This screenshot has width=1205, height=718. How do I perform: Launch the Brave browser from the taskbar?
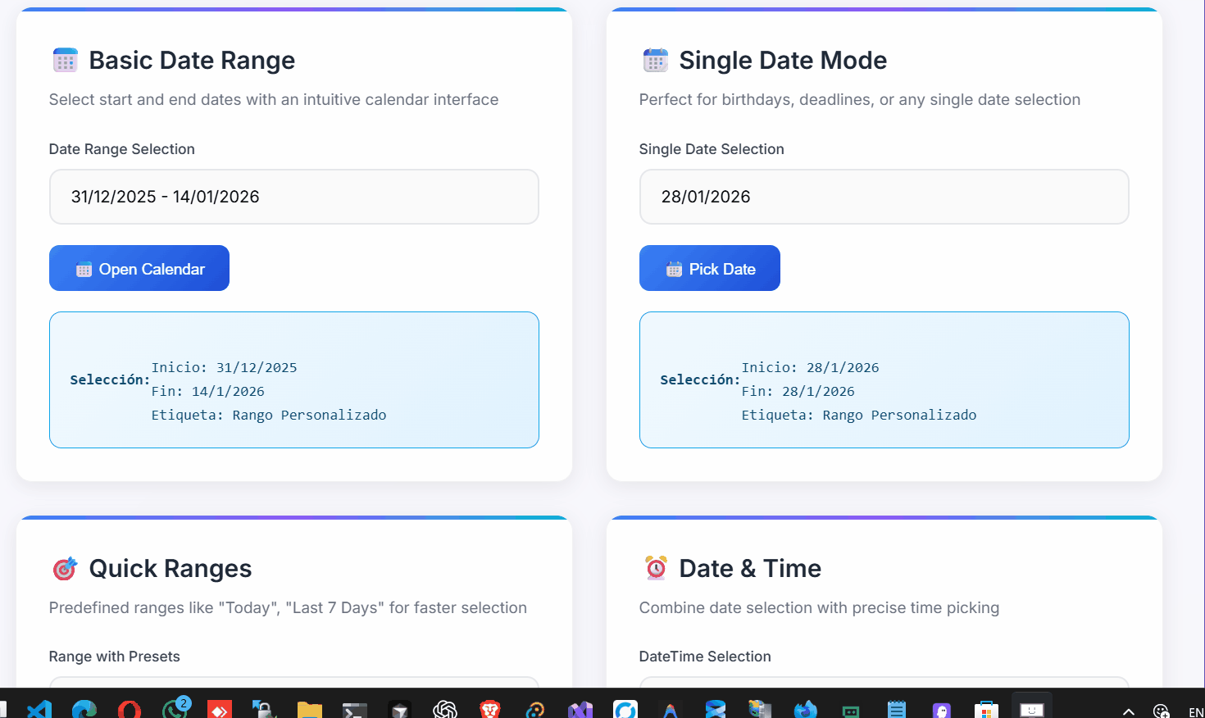[x=489, y=708]
